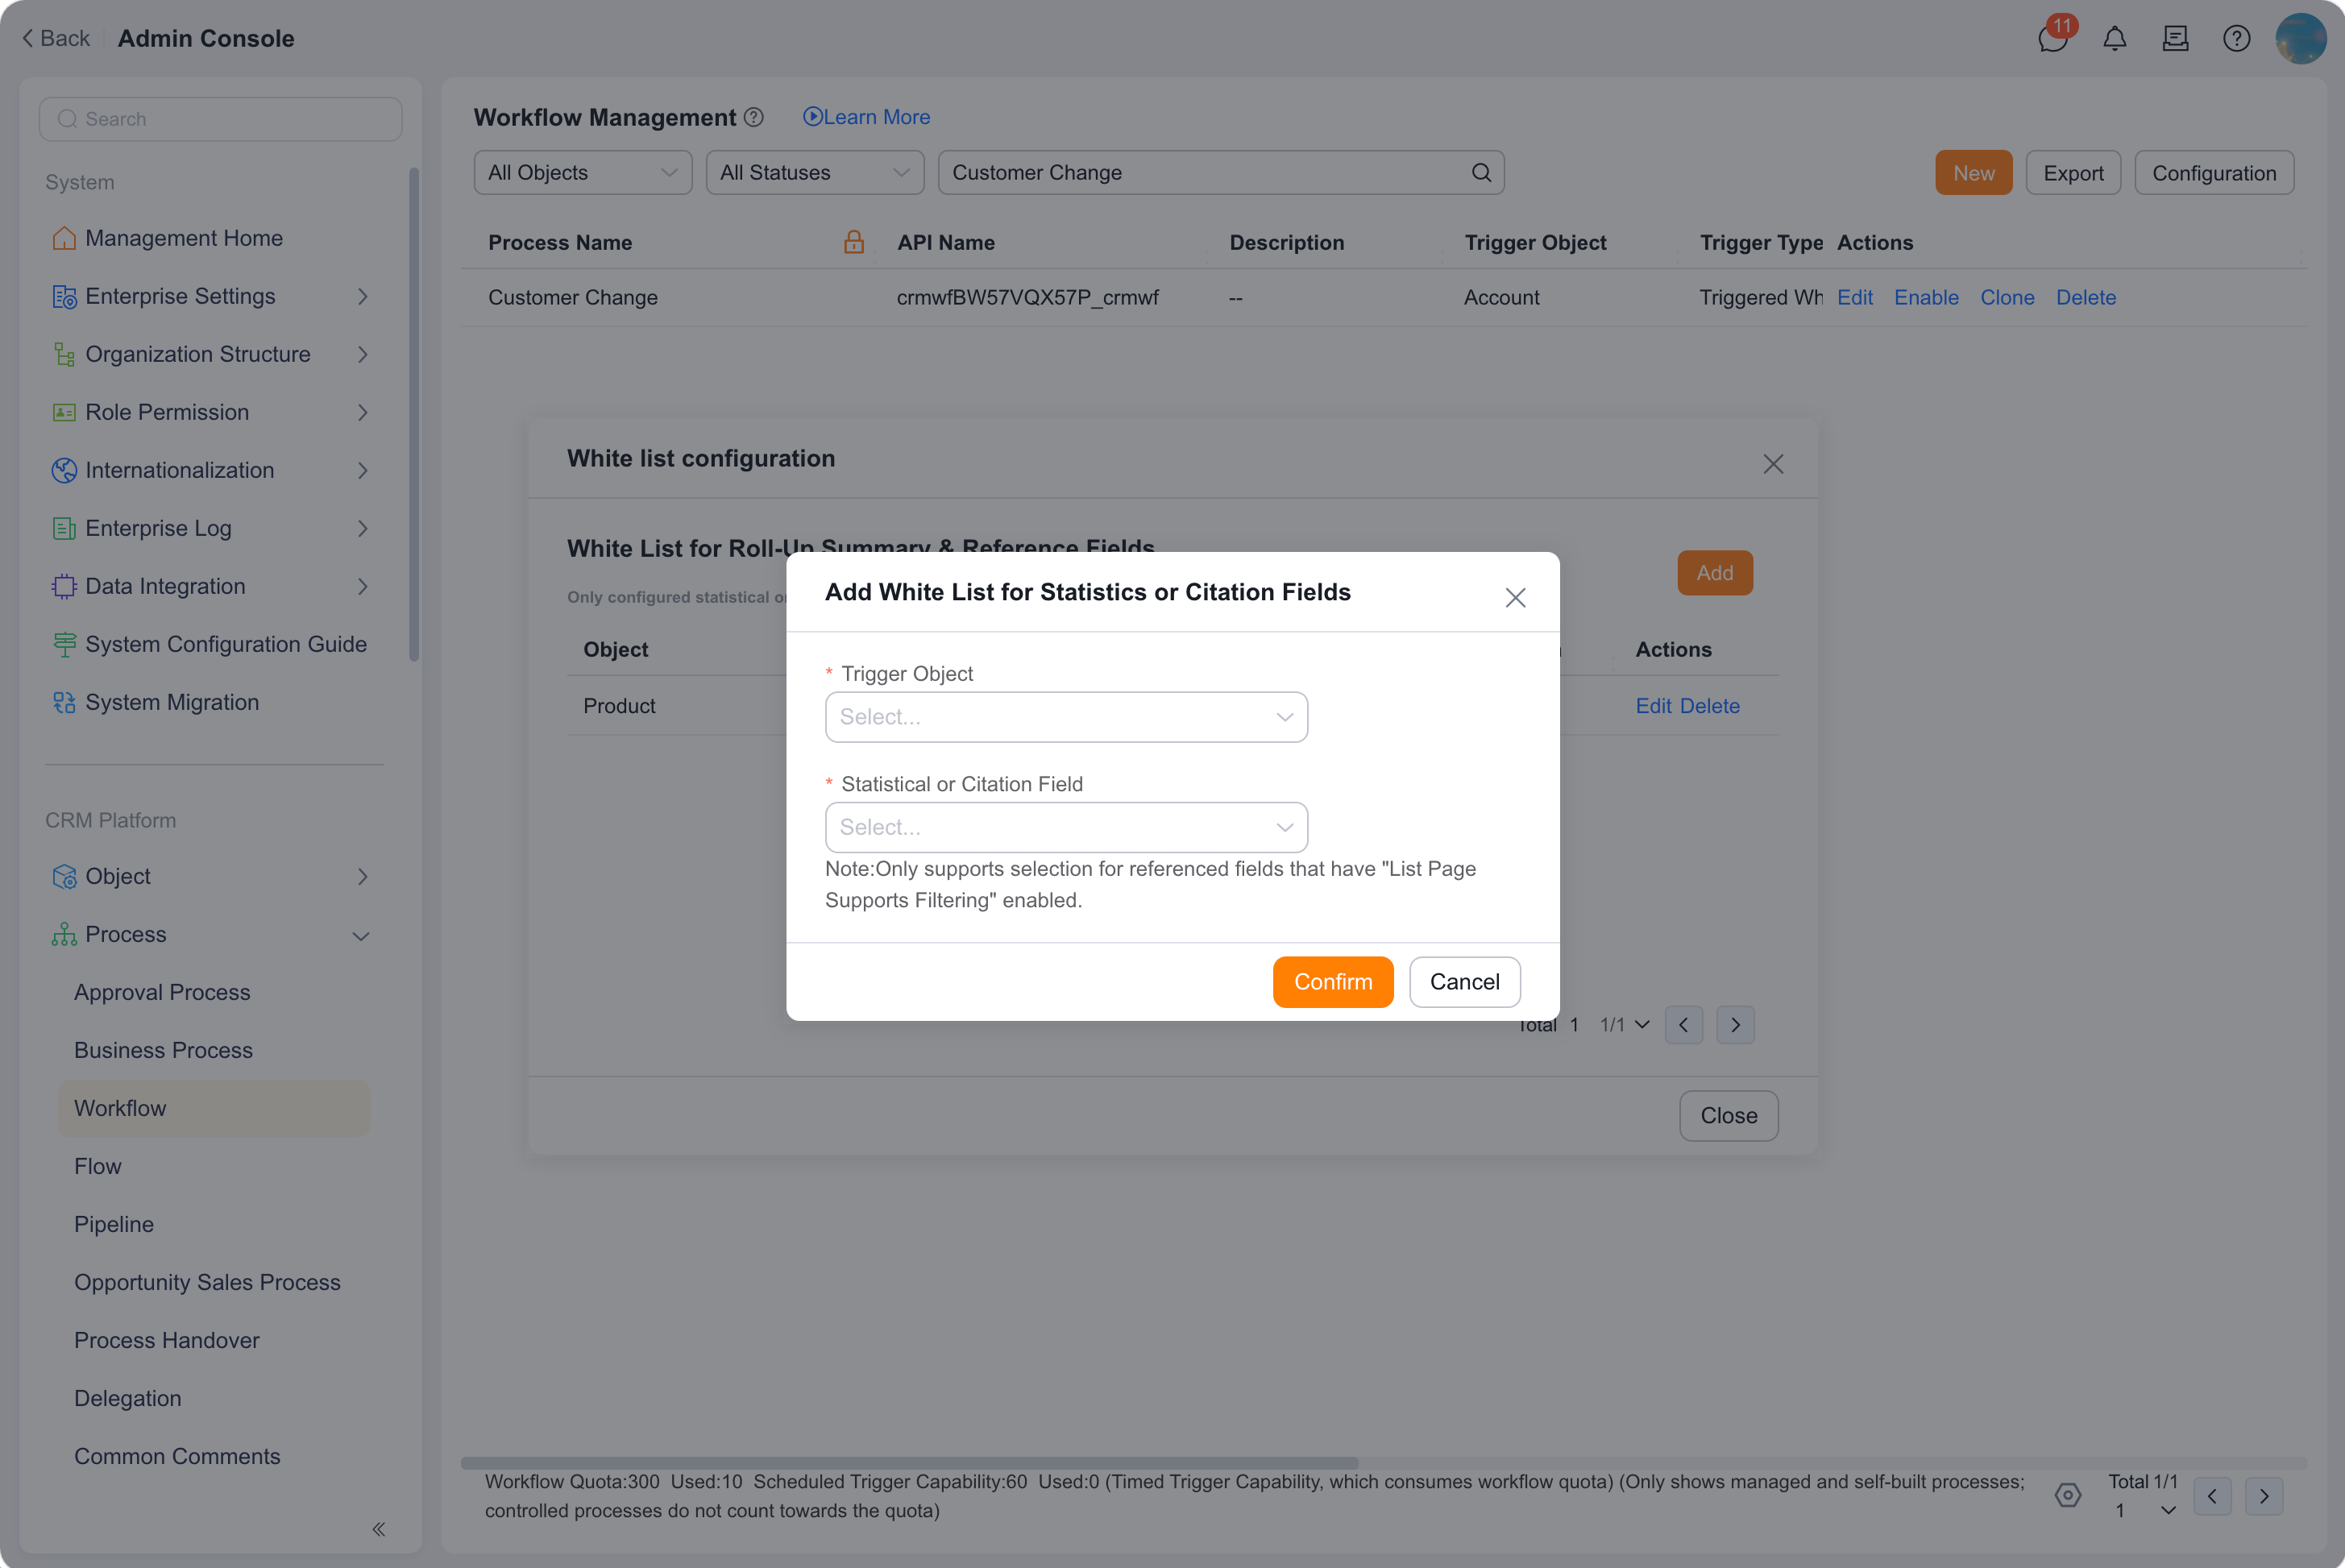Open Approval Process in sidebar
The height and width of the screenshot is (1568, 2345).
pyautogui.click(x=162, y=992)
